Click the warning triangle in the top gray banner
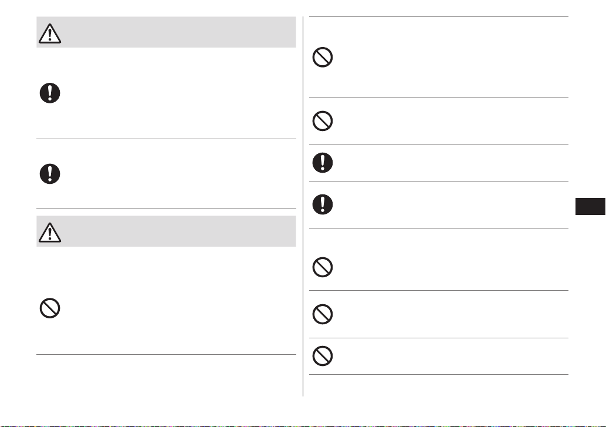606x427 pixels. click(x=50, y=33)
